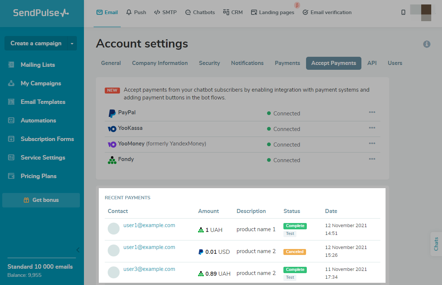Click the Get bonus button
442x285 pixels.
point(41,200)
